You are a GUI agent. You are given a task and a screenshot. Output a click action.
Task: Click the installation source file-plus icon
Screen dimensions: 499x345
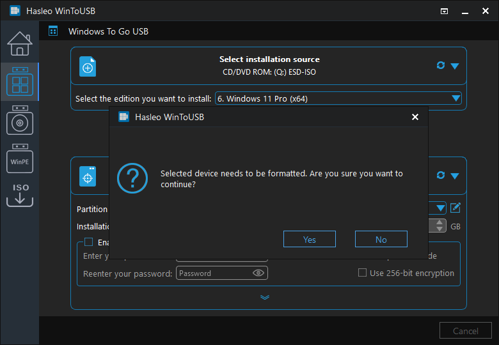click(88, 66)
